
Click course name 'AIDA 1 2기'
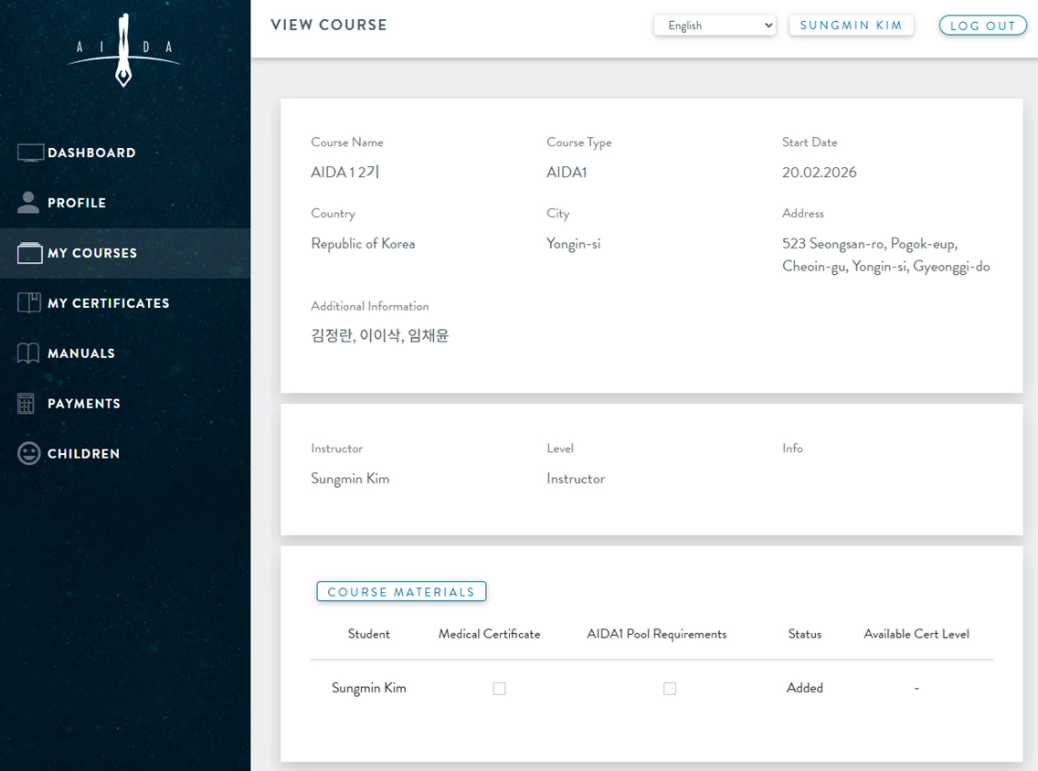tap(344, 172)
